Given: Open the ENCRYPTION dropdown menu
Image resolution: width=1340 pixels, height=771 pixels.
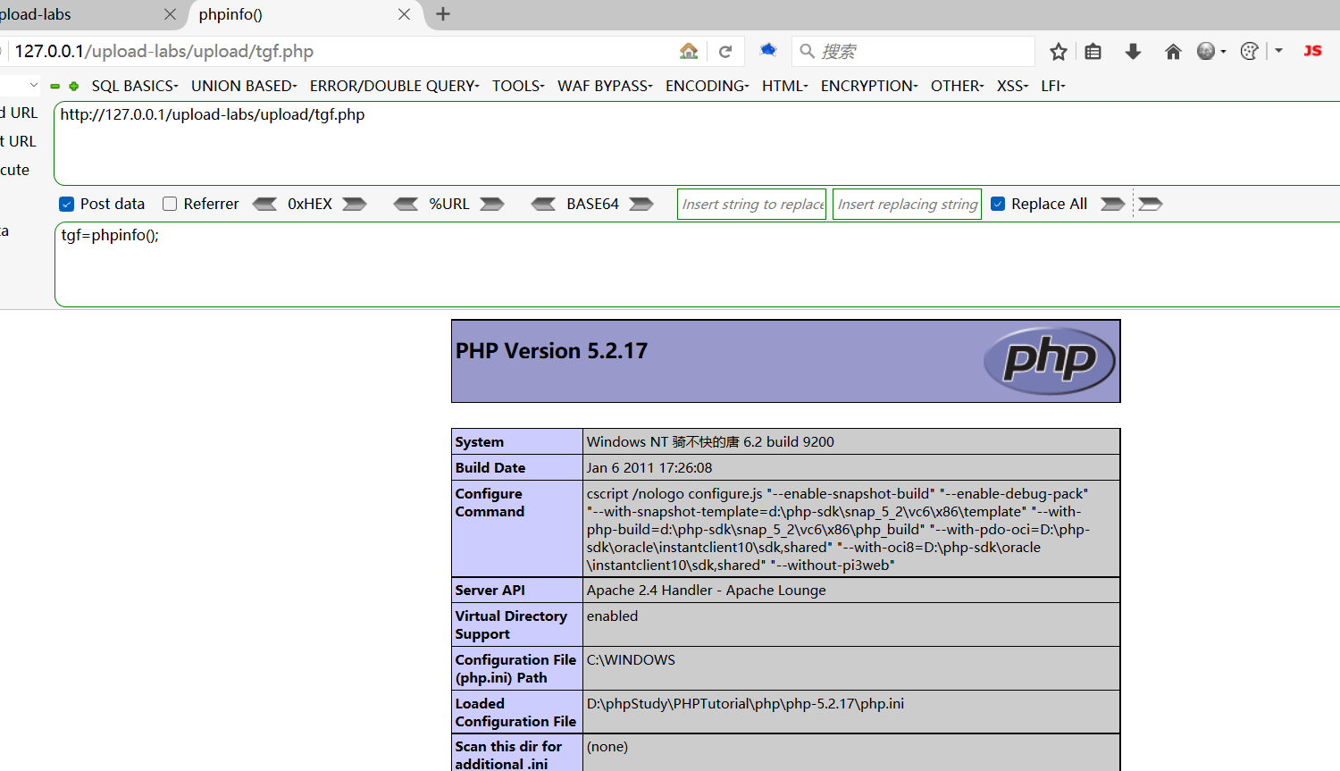Looking at the screenshot, I should (x=869, y=86).
